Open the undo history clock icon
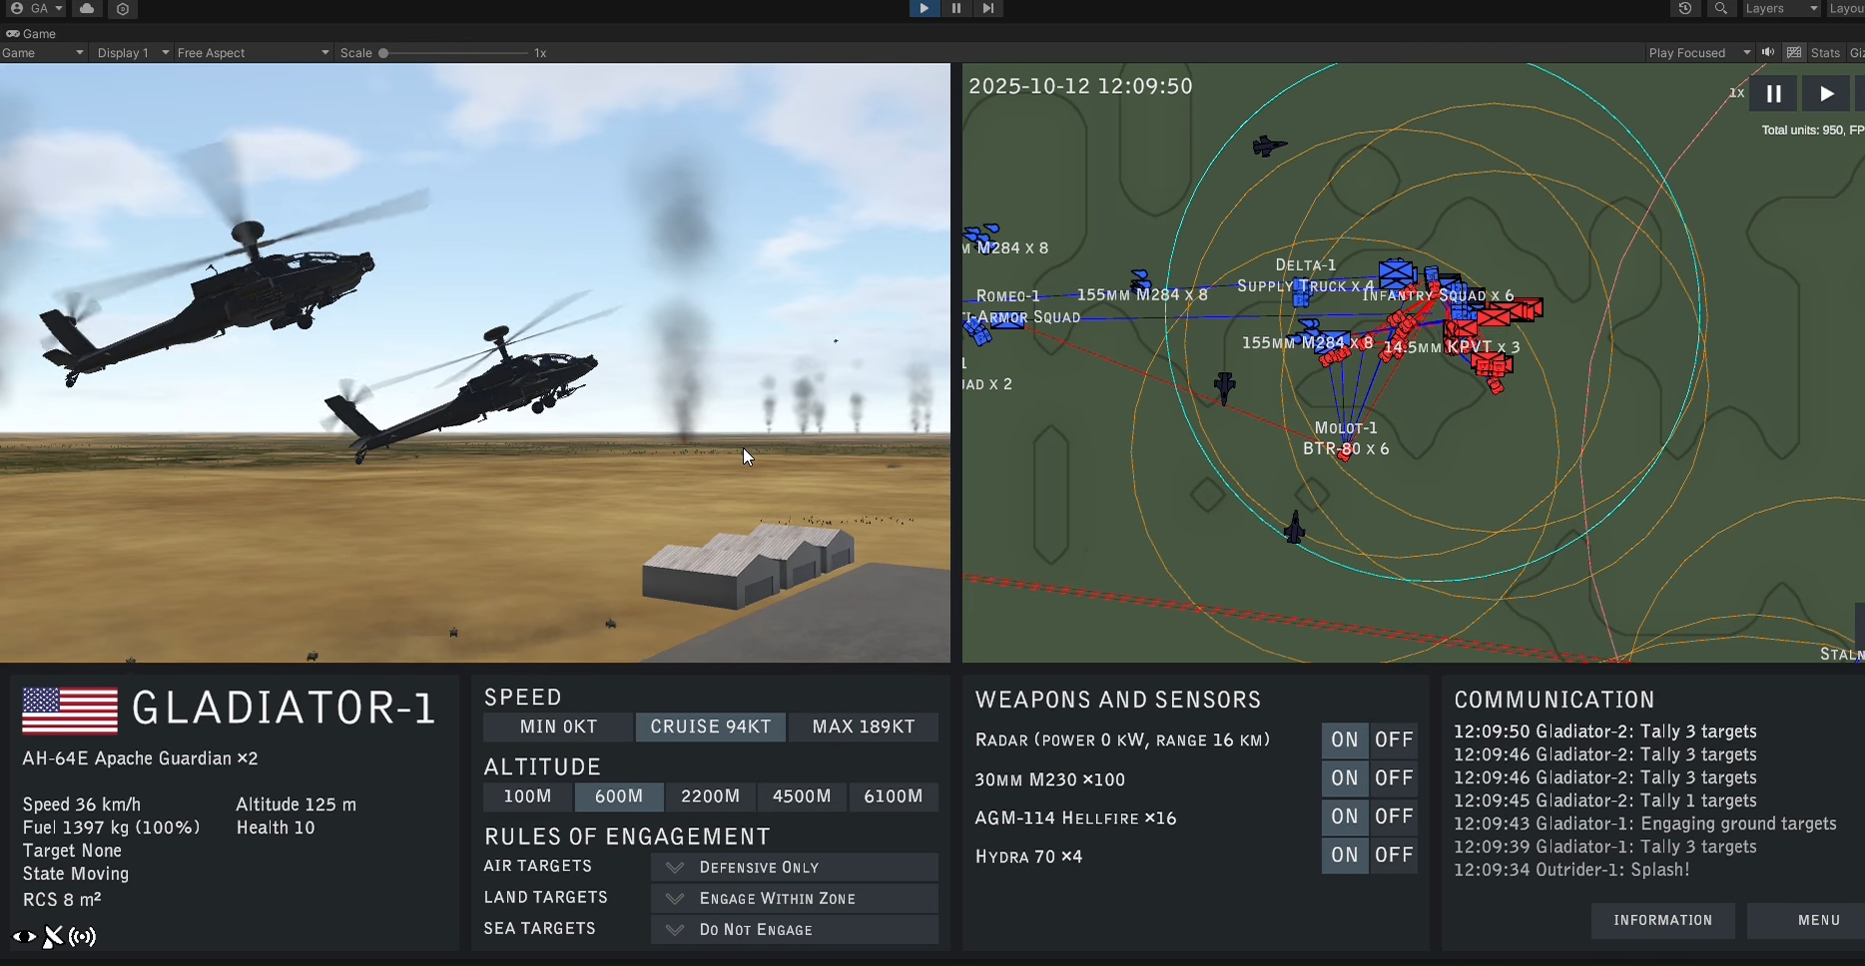This screenshot has height=966, width=1865. click(1685, 9)
